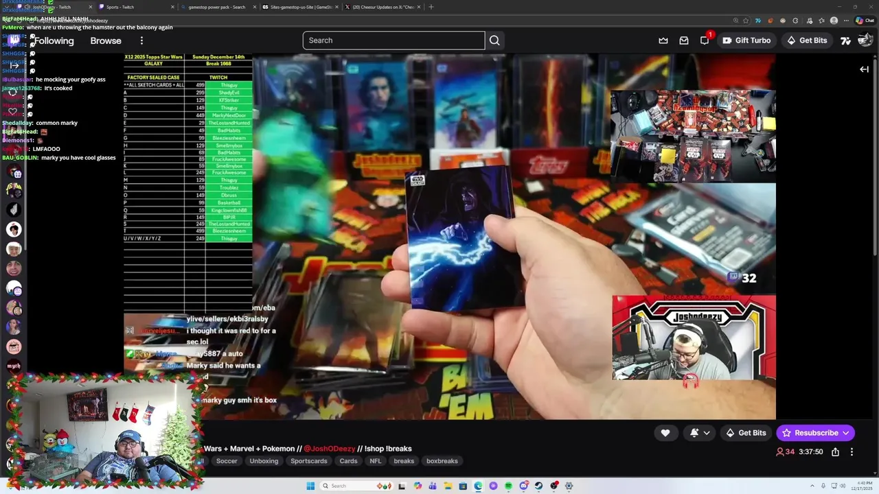Open Steam from the taskbar
Viewport: 879px width, 494px height.
pos(538,486)
